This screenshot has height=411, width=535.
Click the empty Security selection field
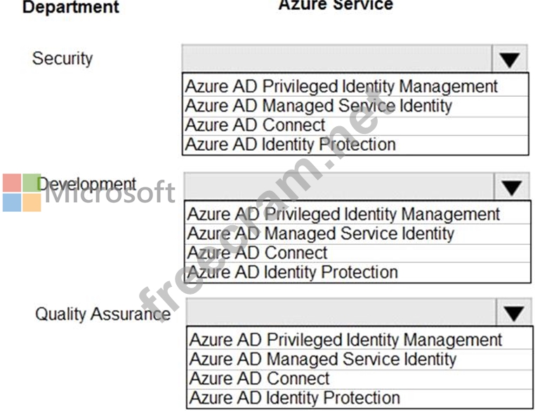click(337, 59)
